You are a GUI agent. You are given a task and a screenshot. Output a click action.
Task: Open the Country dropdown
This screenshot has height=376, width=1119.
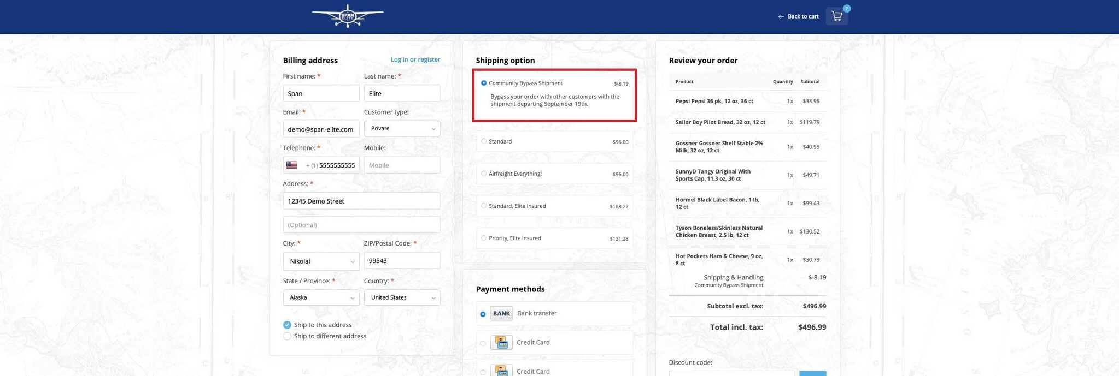[x=402, y=298]
